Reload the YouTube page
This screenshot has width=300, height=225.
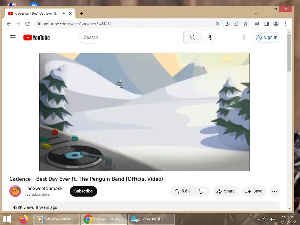[x=28, y=24]
